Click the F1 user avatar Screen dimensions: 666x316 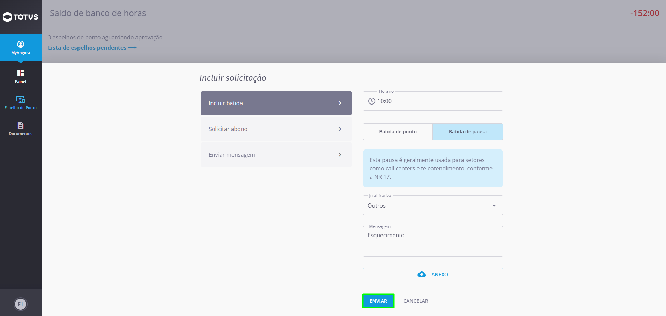pos(21,304)
